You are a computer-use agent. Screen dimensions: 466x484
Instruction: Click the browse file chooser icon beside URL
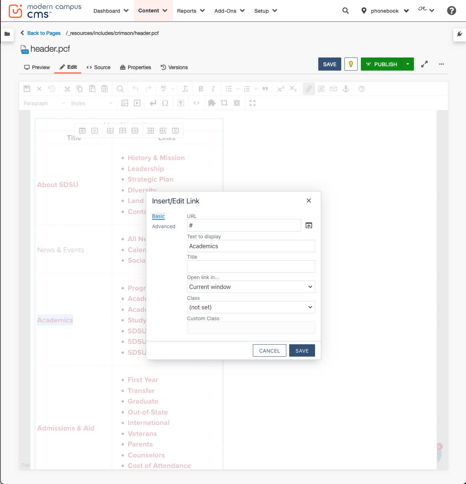309,225
